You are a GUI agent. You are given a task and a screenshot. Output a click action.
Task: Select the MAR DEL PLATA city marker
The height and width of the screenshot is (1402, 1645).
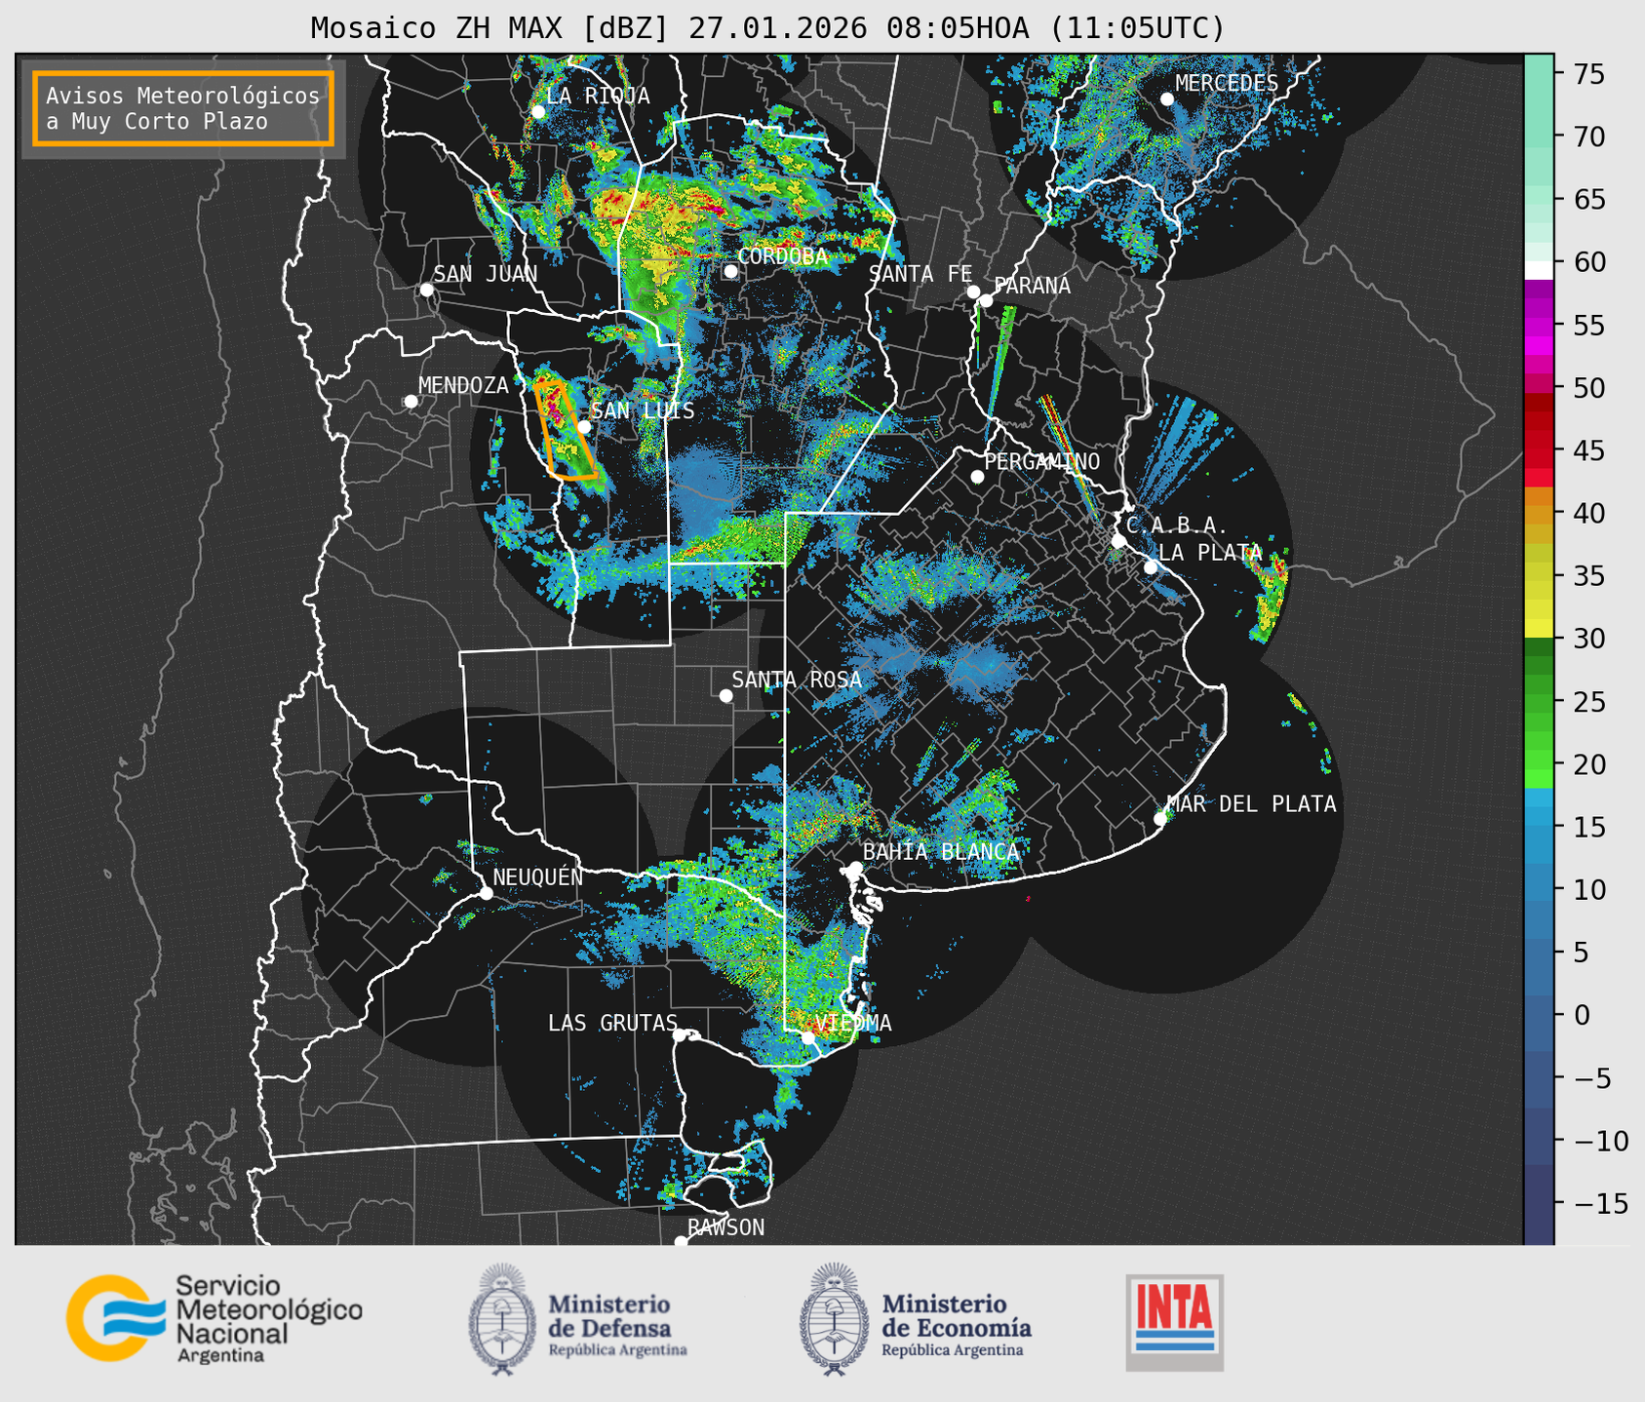point(1159,819)
